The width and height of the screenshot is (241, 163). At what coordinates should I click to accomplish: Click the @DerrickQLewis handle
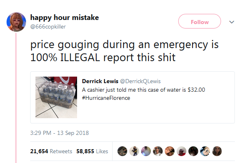tap(140, 81)
